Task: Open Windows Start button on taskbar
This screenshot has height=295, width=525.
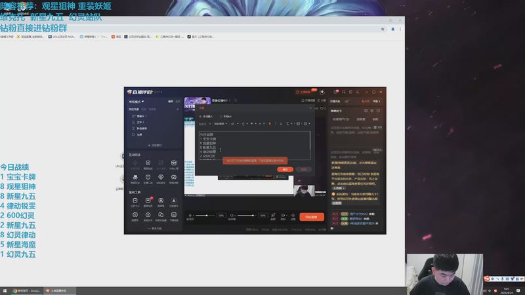Action: tap(5, 290)
